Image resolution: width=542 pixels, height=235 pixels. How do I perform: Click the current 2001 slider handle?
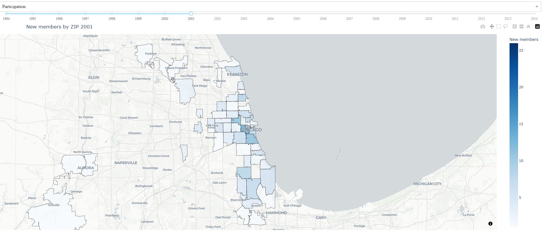[191, 14]
